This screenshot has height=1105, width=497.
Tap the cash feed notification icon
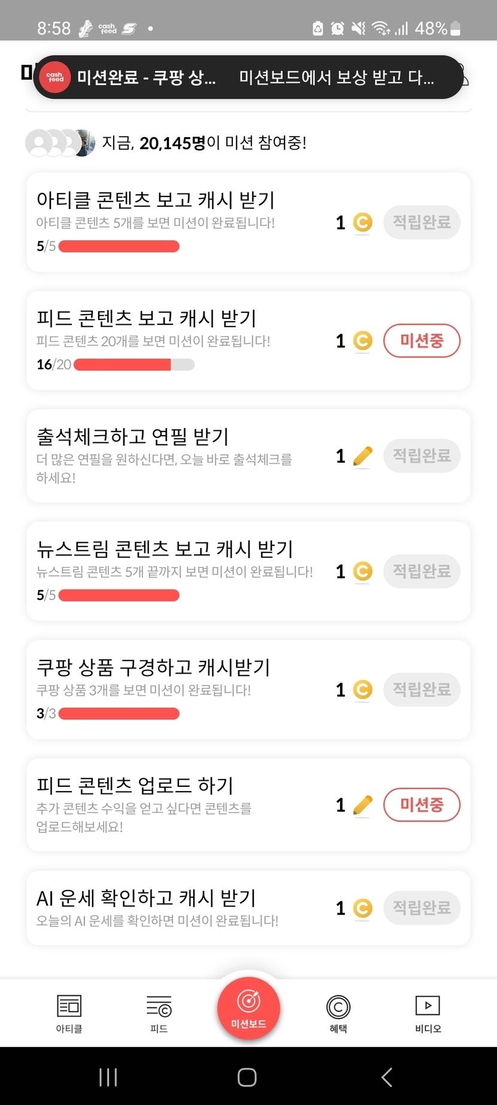click(56, 77)
